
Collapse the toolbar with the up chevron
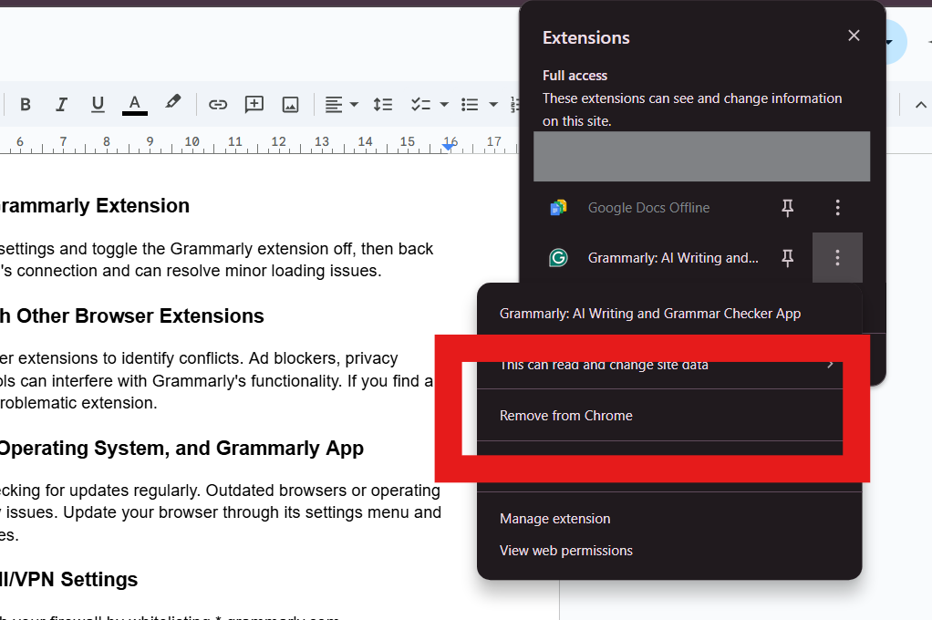[x=921, y=105]
